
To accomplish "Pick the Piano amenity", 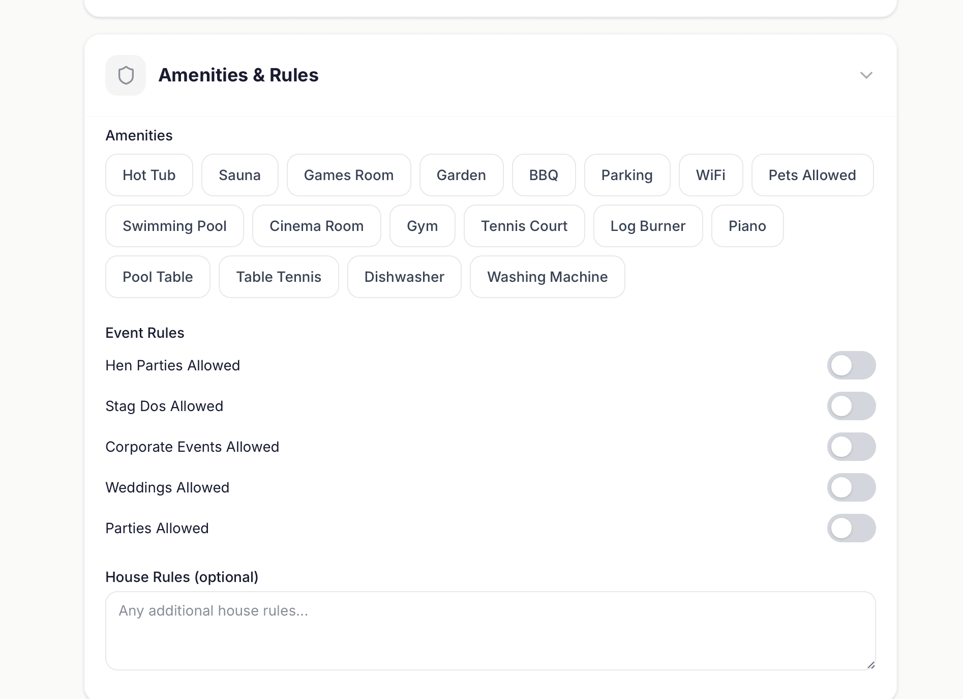I will pyautogui.click(x=747, y=226).
